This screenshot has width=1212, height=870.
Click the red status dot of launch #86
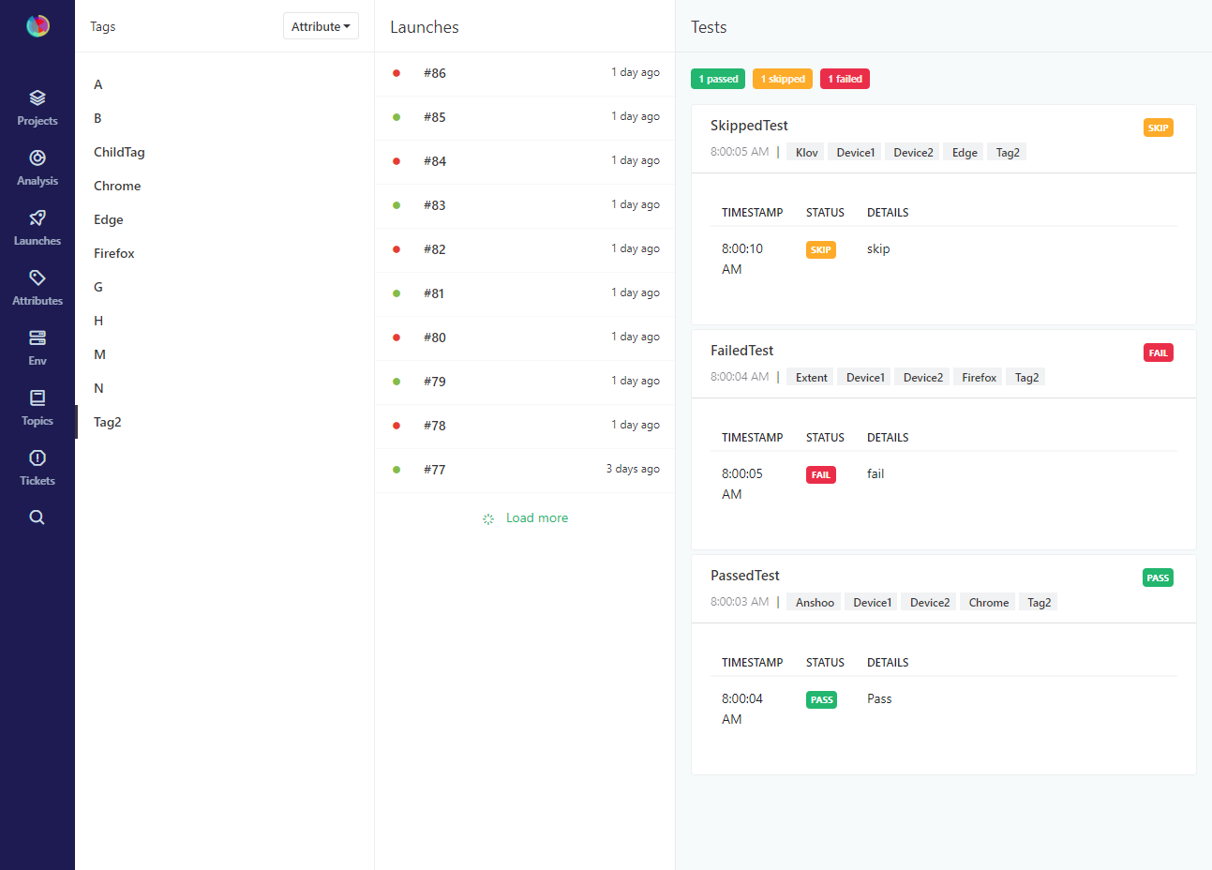[x=397, y=73]
